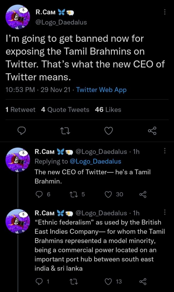Screen dimensions: 174x292
Task: Like the main tweet with heart icon
Action: click(x=109, y=131)
